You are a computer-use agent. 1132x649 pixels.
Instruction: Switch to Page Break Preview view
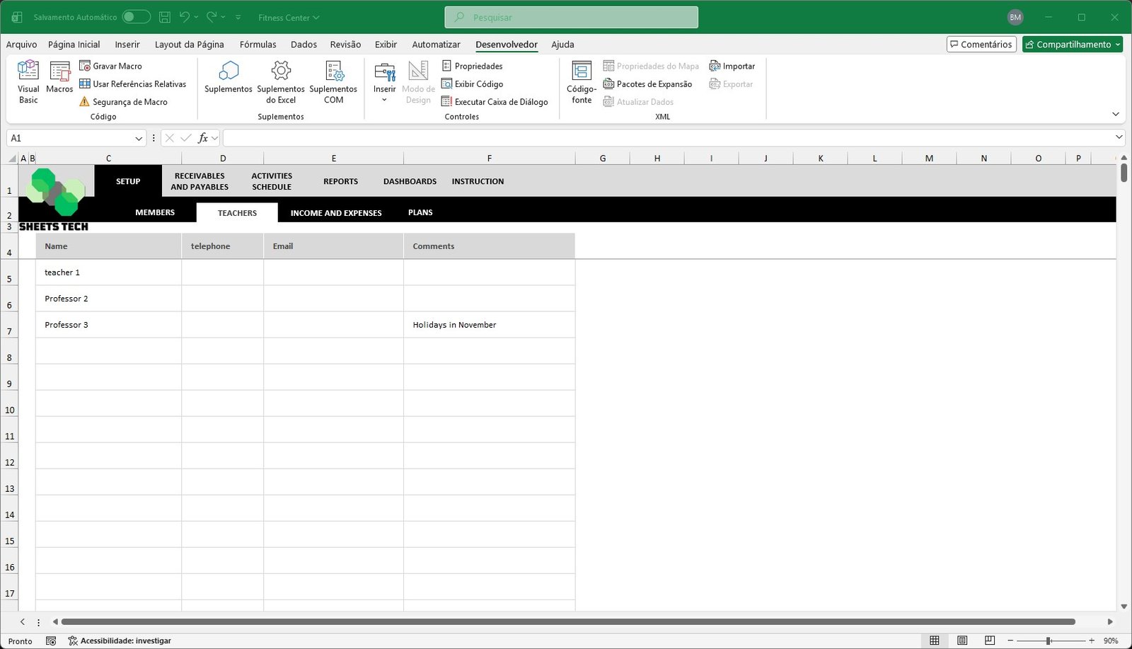989,641
